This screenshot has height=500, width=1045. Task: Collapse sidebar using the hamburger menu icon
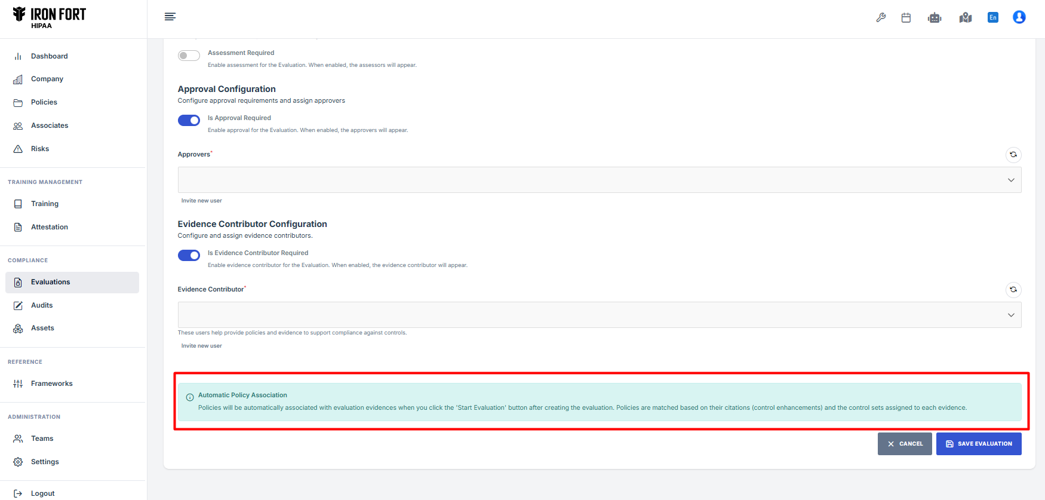[x=170, y=17]
